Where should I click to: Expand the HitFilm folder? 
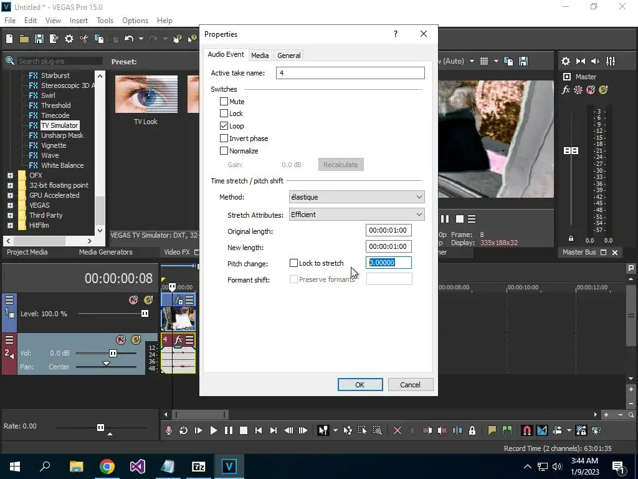pos(10,225)
